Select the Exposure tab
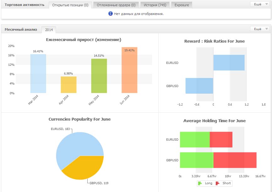 (x=182, y=5)
